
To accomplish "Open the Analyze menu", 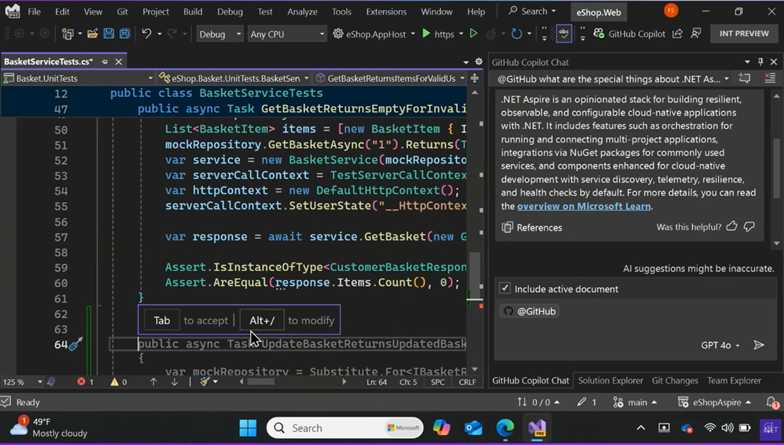I will coord(302,11).
